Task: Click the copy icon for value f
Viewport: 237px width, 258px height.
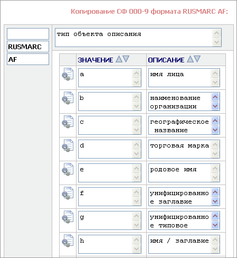Action: point(68,193)
